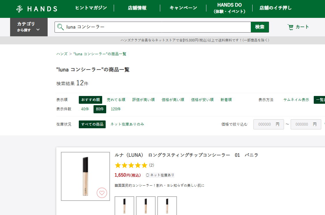Viewport: 325px width, 215px height.
Task: Open 店舗情報 menu
Action: (137, 8)
